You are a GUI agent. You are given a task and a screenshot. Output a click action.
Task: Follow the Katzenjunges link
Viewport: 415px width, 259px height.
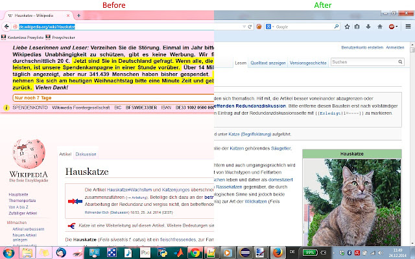(x=176, y=190)
